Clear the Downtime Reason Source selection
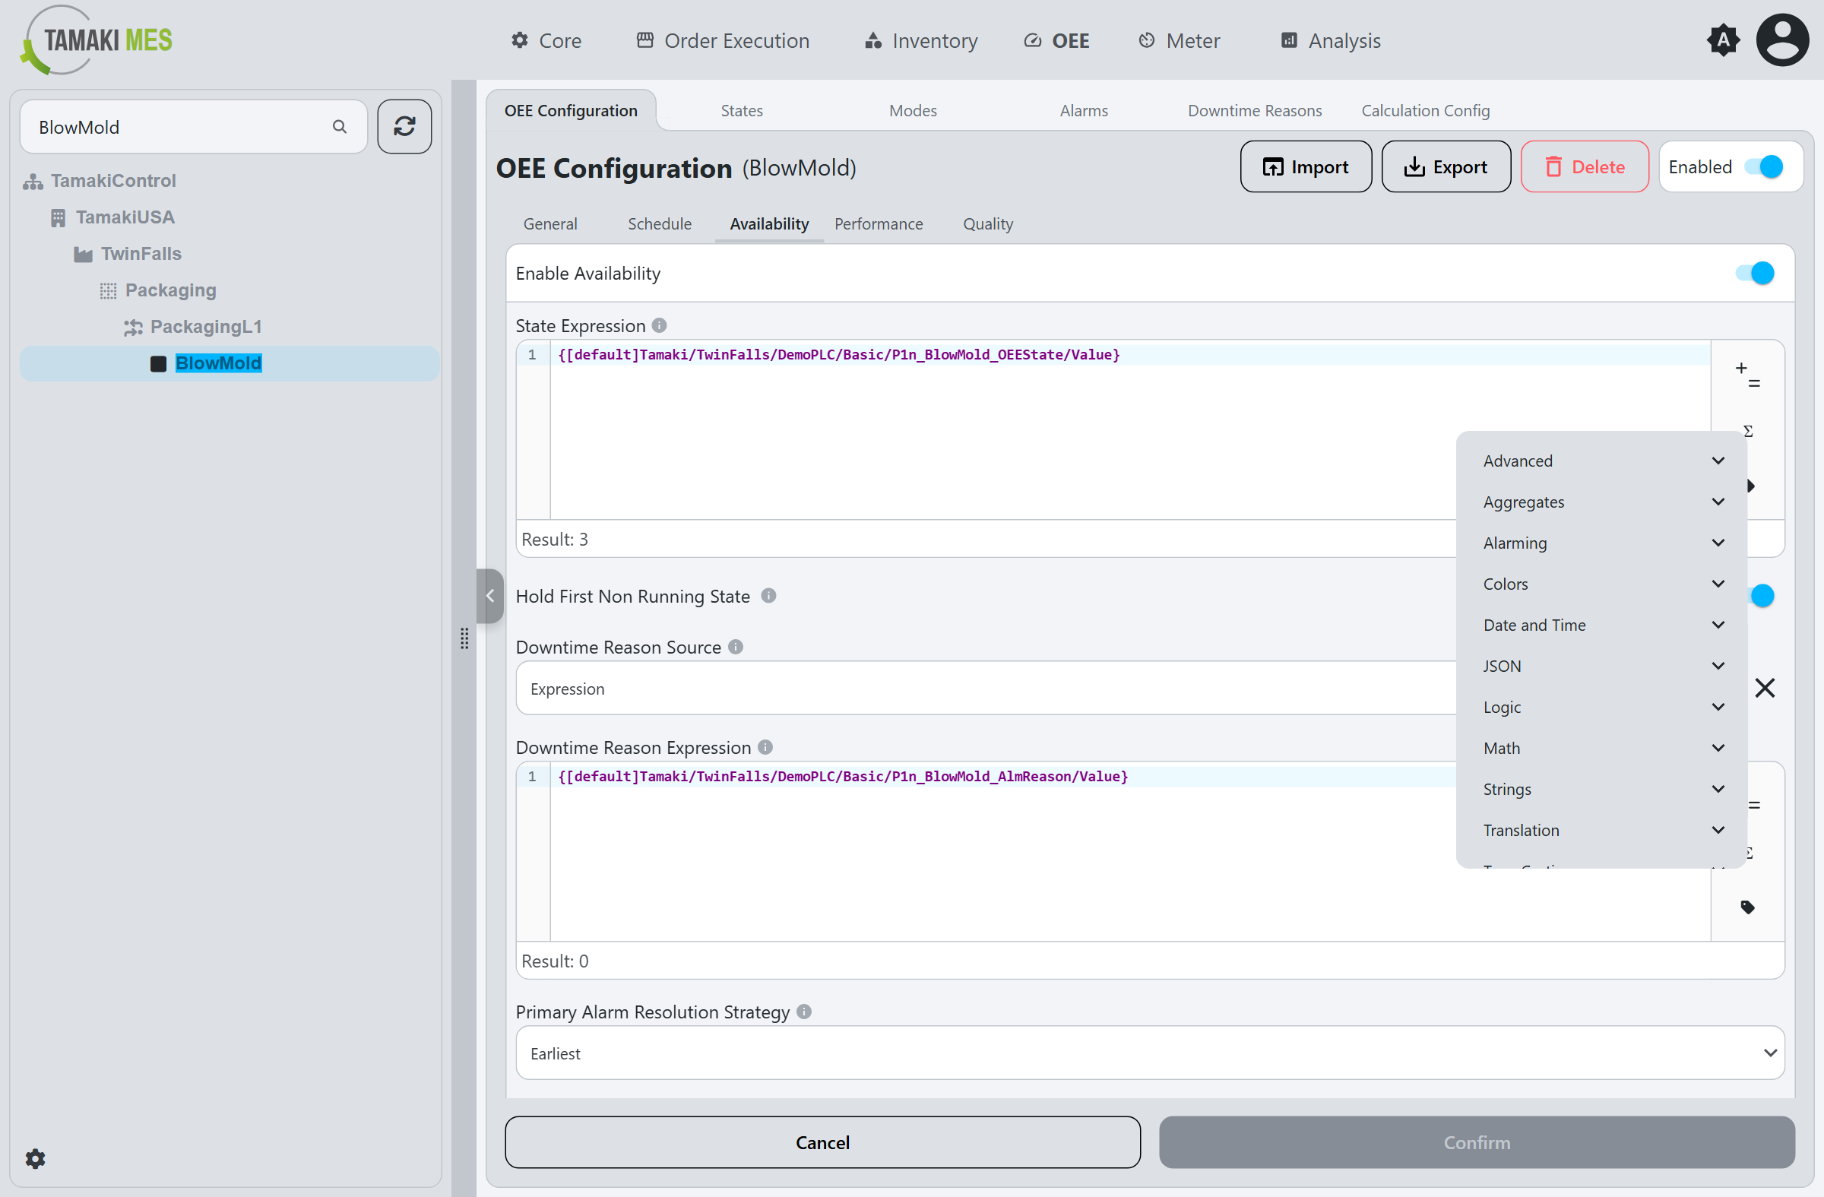 pos(1765,688)
